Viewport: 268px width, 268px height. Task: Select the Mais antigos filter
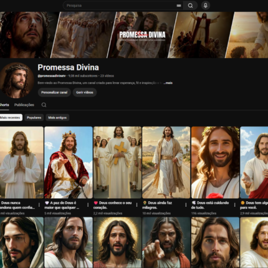tap(57, 118)
